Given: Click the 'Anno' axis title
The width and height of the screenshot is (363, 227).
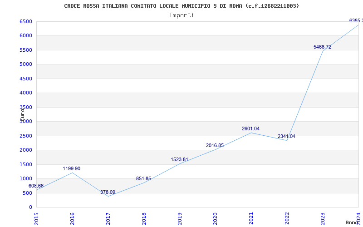Looking at the screenshot, I should pos(352,222).
